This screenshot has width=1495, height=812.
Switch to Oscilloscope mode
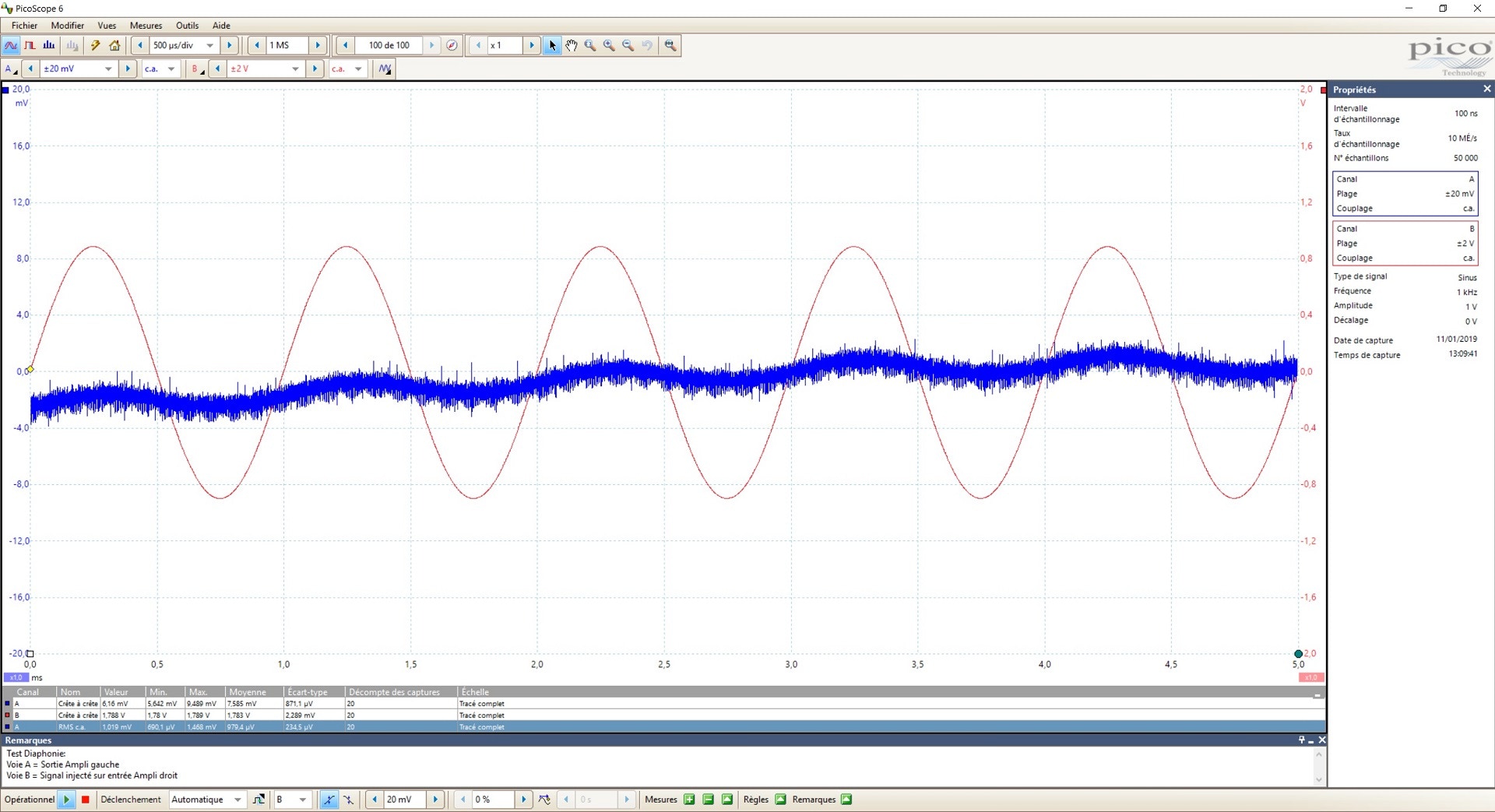coord(11,45)
